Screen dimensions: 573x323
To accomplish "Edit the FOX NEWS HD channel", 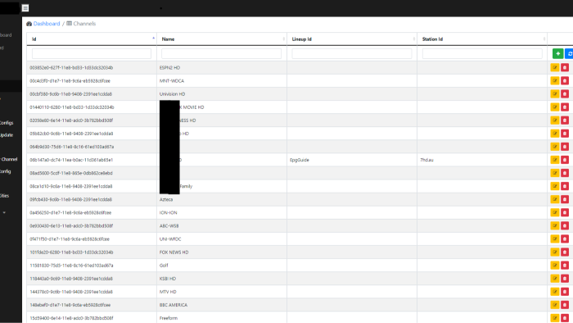I will 555,252.
